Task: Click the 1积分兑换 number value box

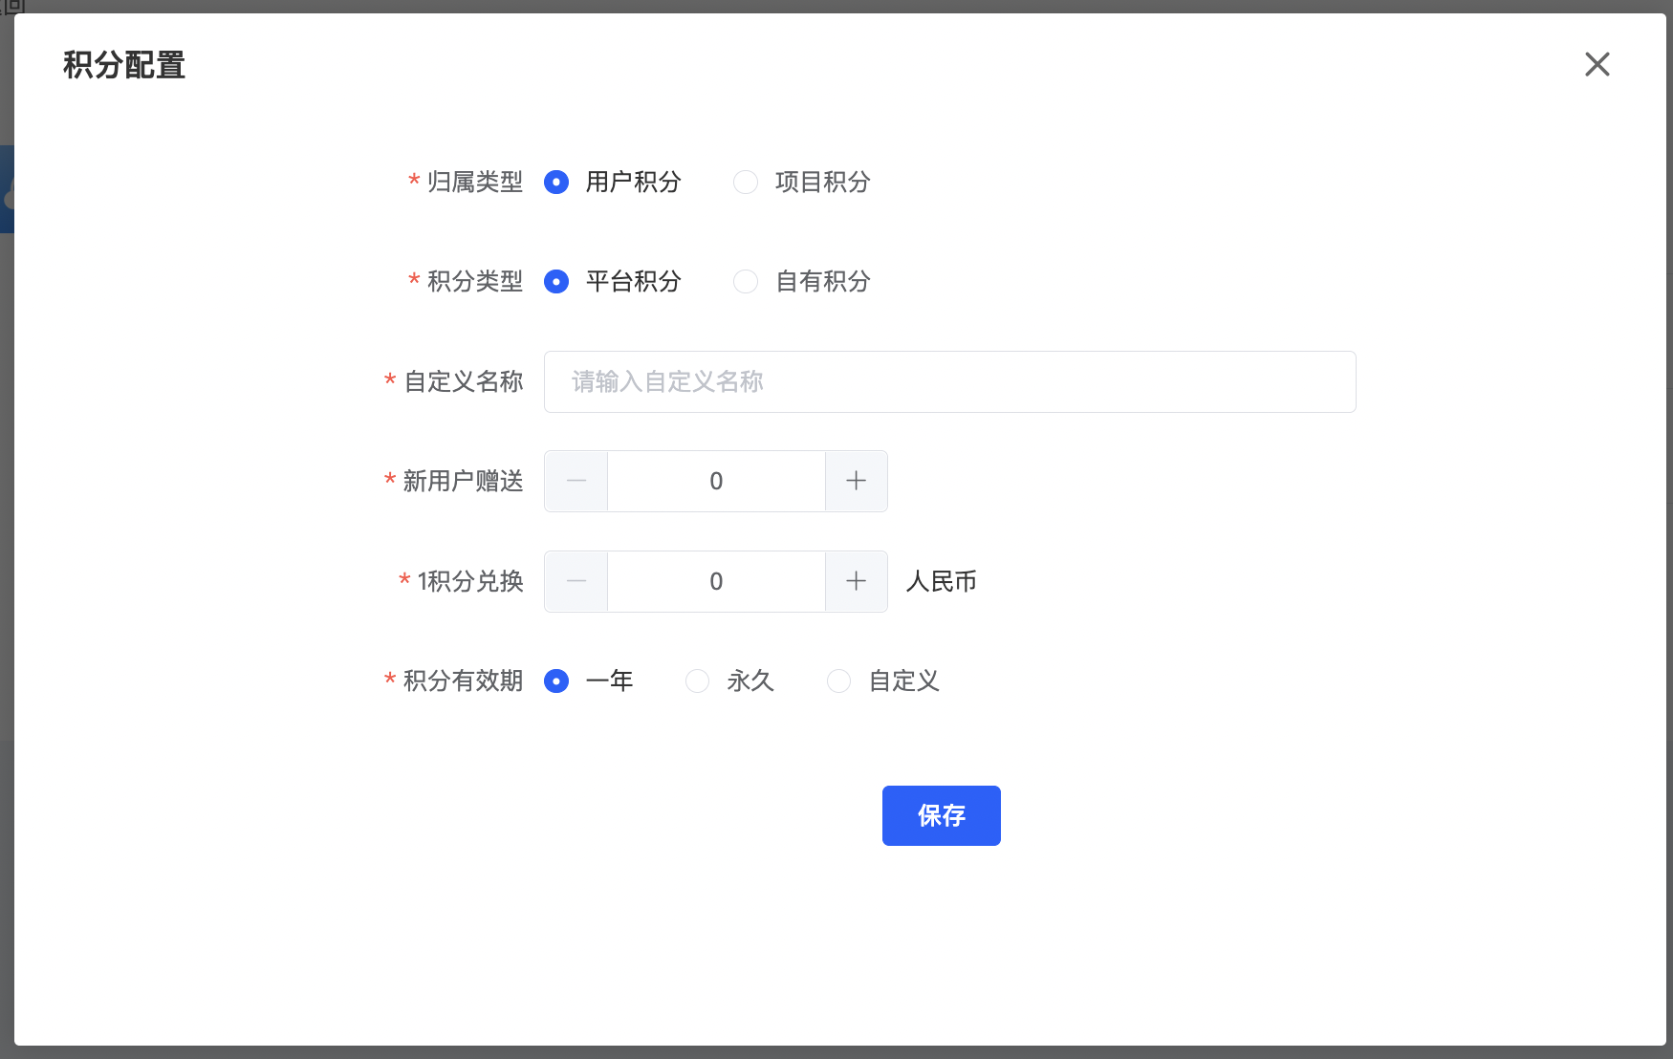Action: tap(716, 581)
